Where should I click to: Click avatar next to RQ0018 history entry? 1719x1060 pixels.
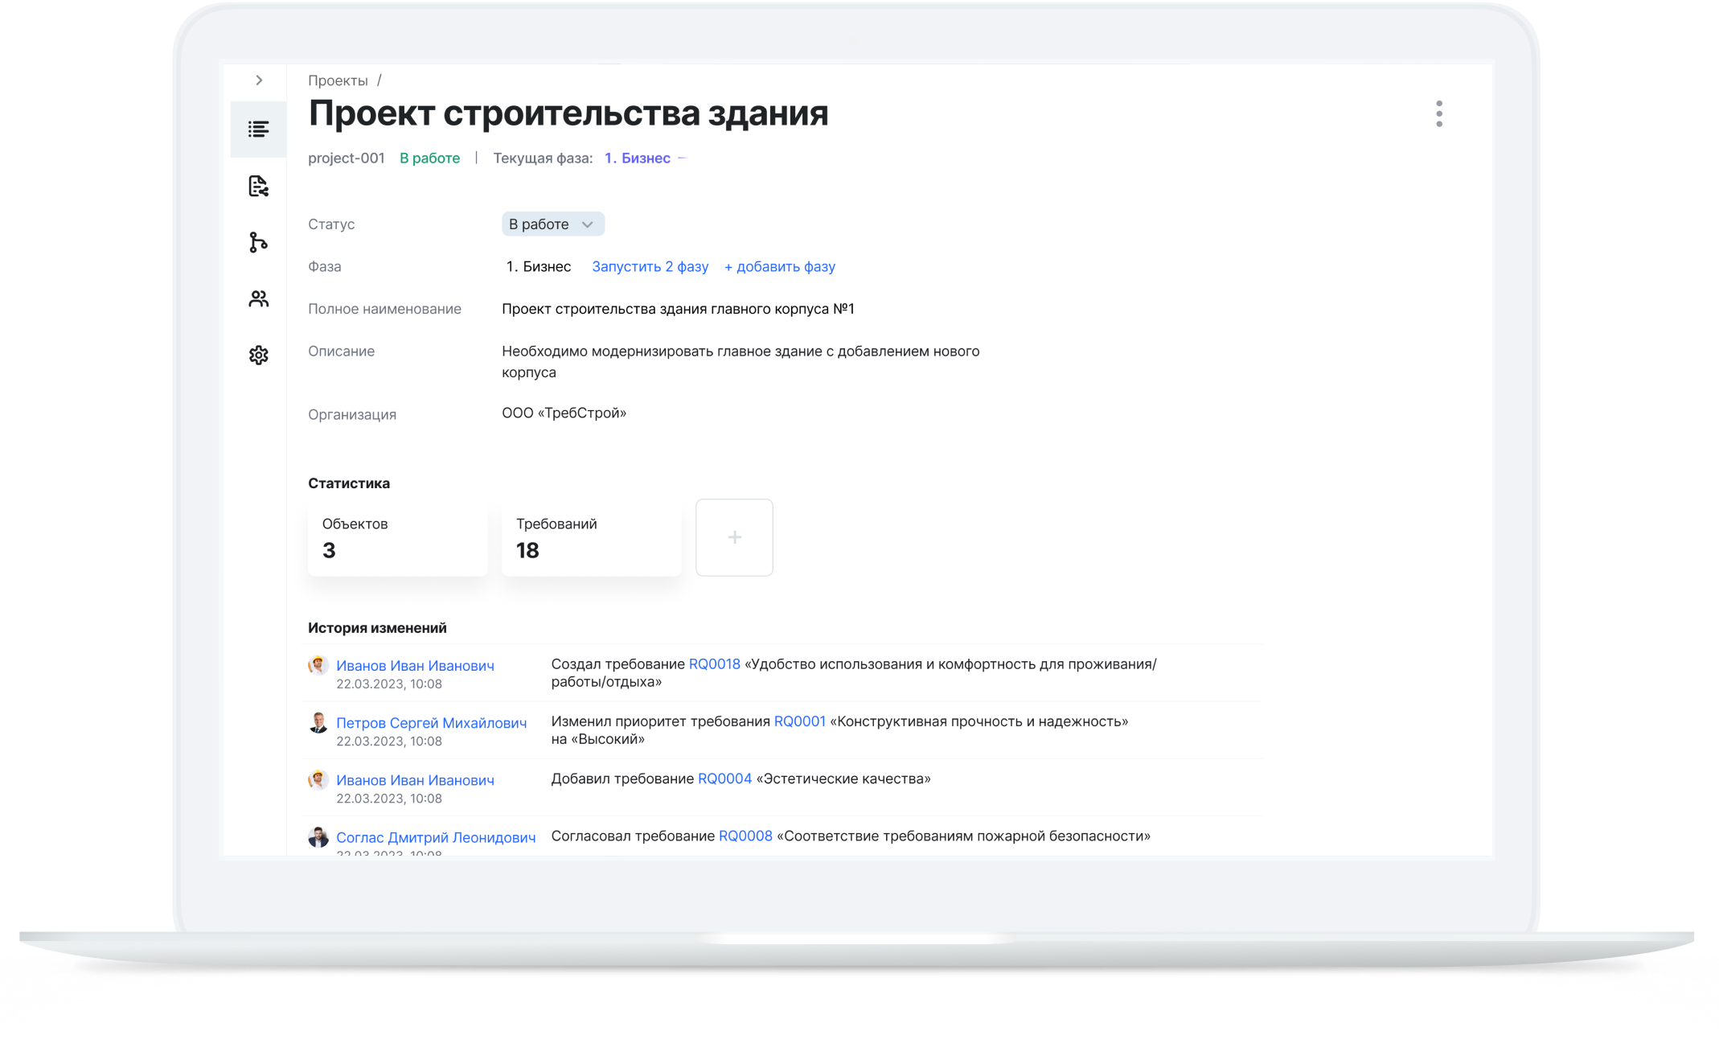318,665
